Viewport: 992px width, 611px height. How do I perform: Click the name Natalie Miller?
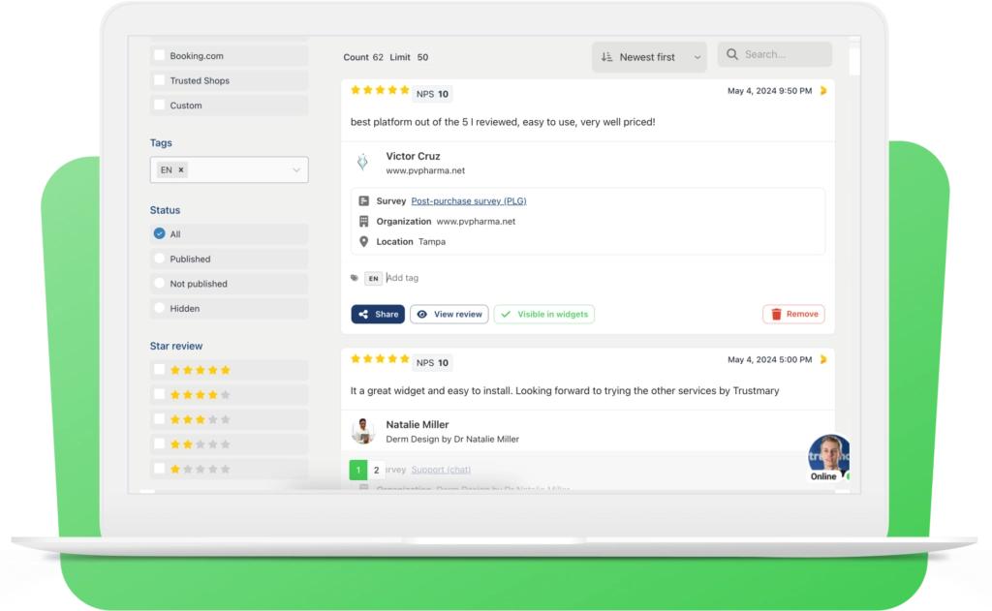[x=418, y=425]
